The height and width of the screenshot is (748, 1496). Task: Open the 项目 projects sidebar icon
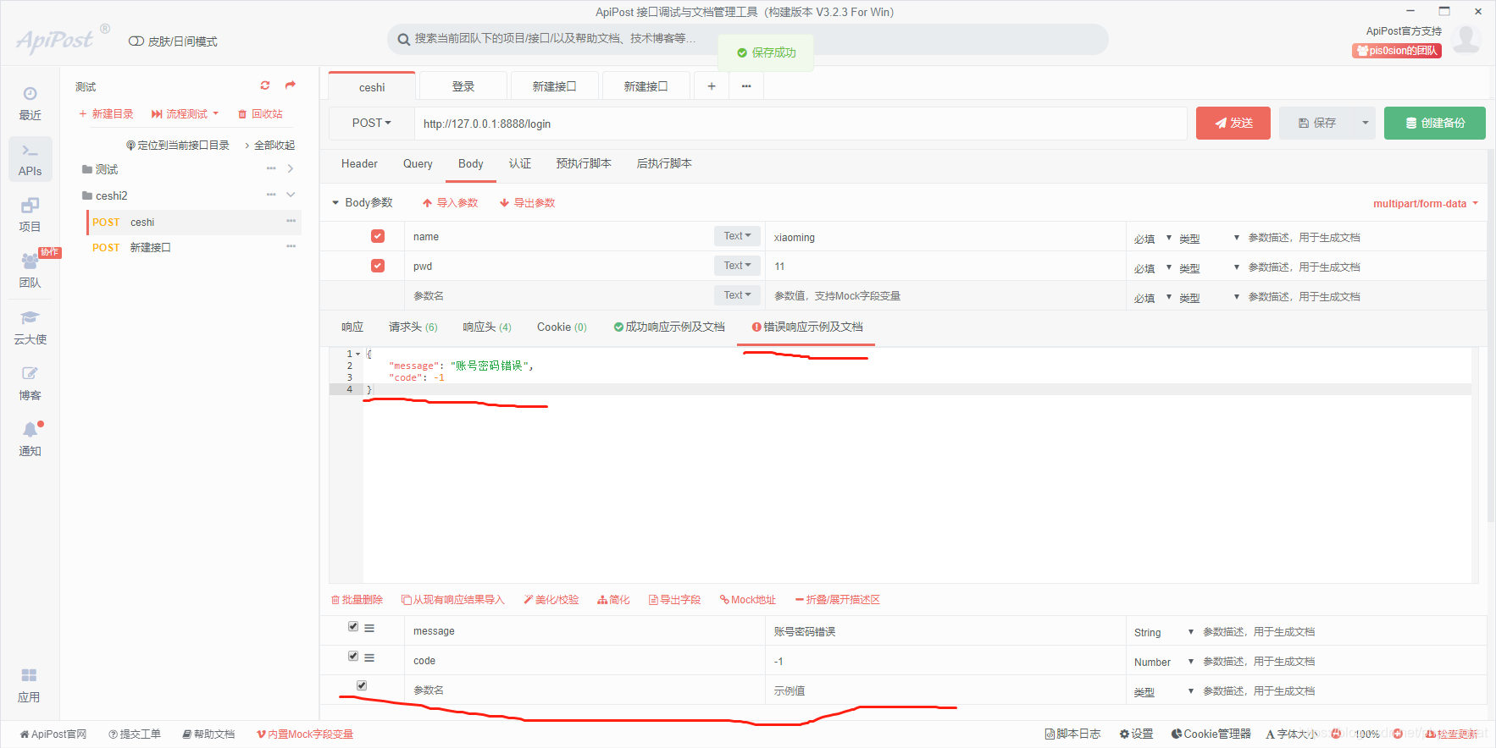pos(30,215)
